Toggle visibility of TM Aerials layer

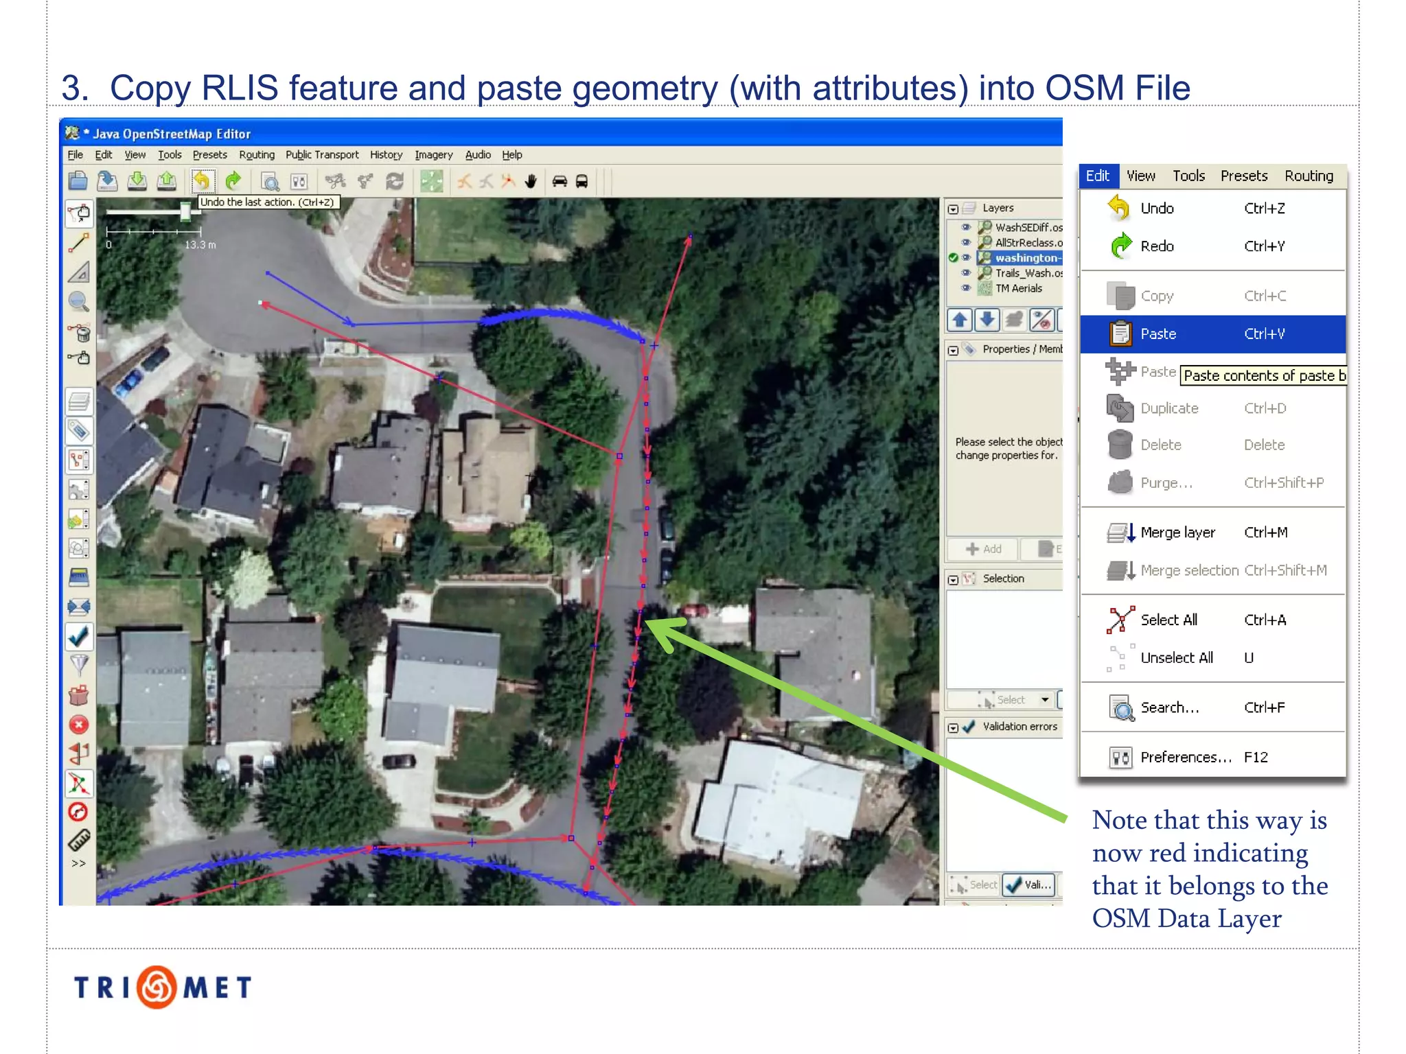coord(966,288)
